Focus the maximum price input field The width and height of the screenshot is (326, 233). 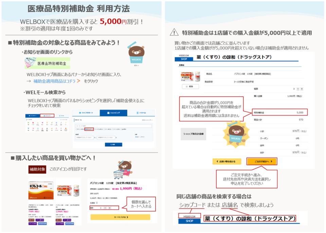pyautogui.click(x=106, y=138)
